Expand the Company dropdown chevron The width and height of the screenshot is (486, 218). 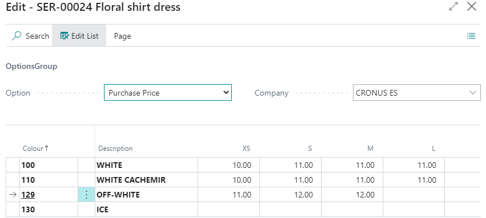pos(473,93)
